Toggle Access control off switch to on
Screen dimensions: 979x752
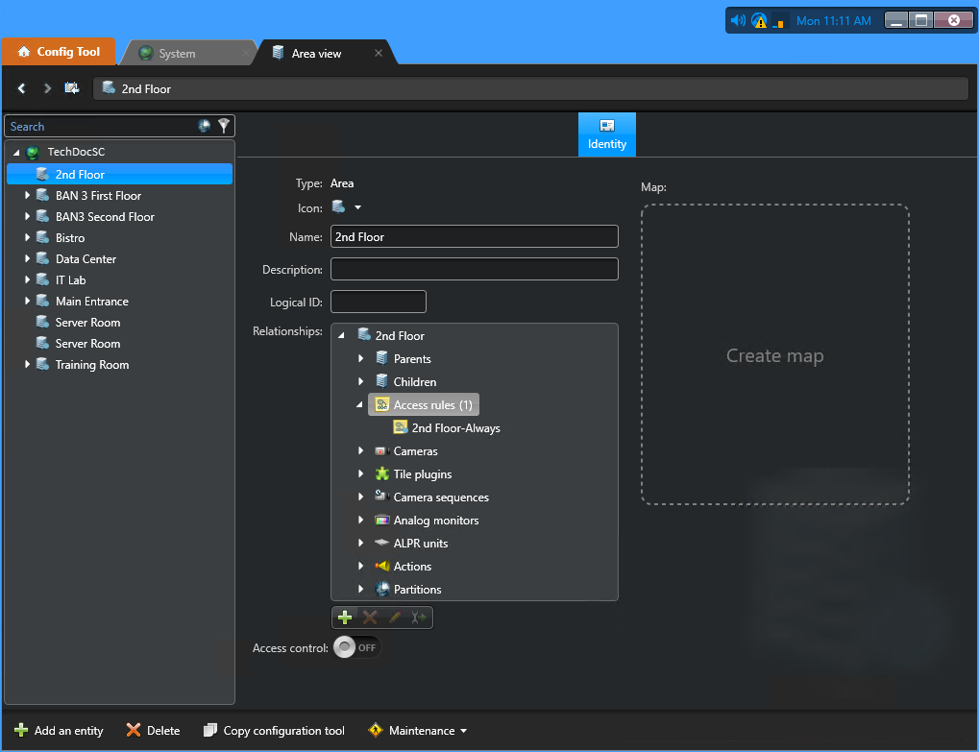(356, 647)
